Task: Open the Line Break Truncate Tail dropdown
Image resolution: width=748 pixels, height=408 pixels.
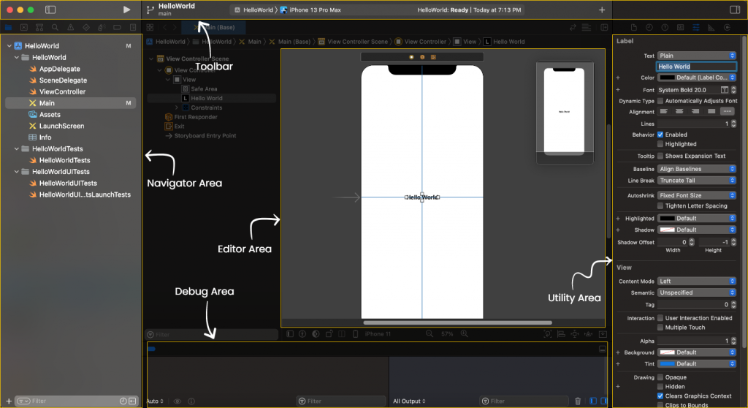Action: click(696, 180)
